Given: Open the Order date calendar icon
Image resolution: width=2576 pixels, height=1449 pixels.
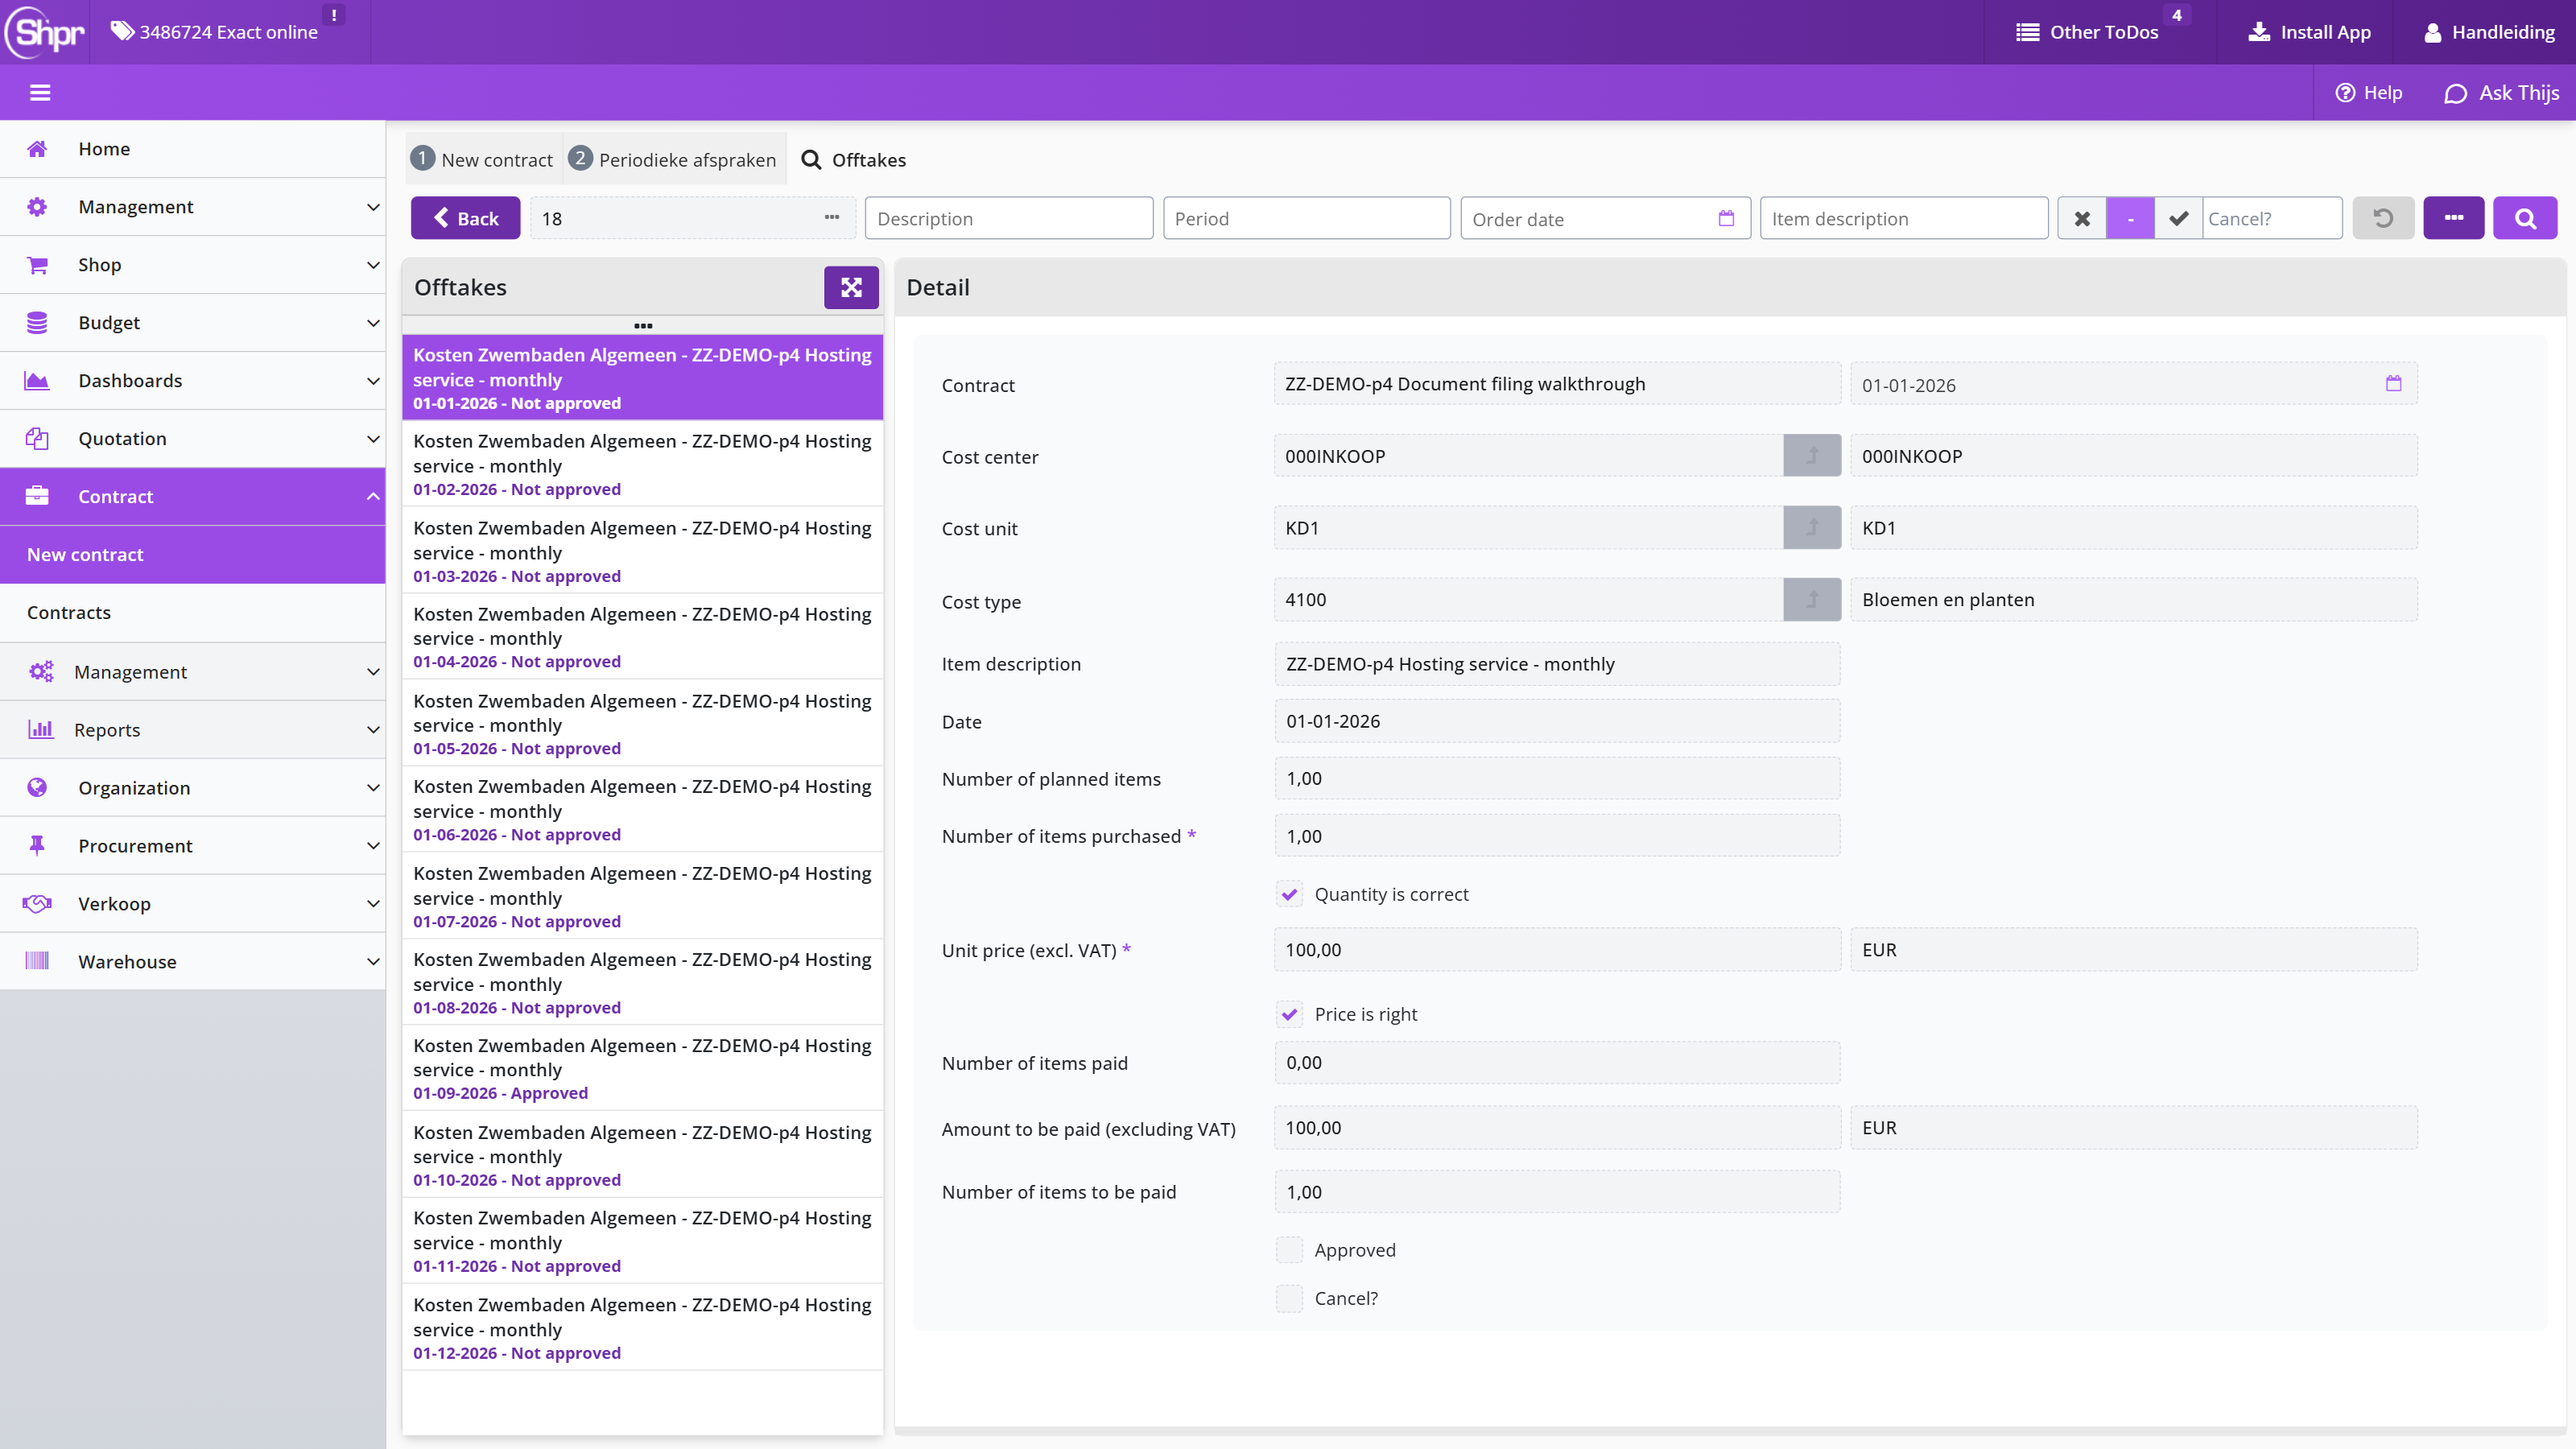Looking at the screenshot, I should 1726,218.
